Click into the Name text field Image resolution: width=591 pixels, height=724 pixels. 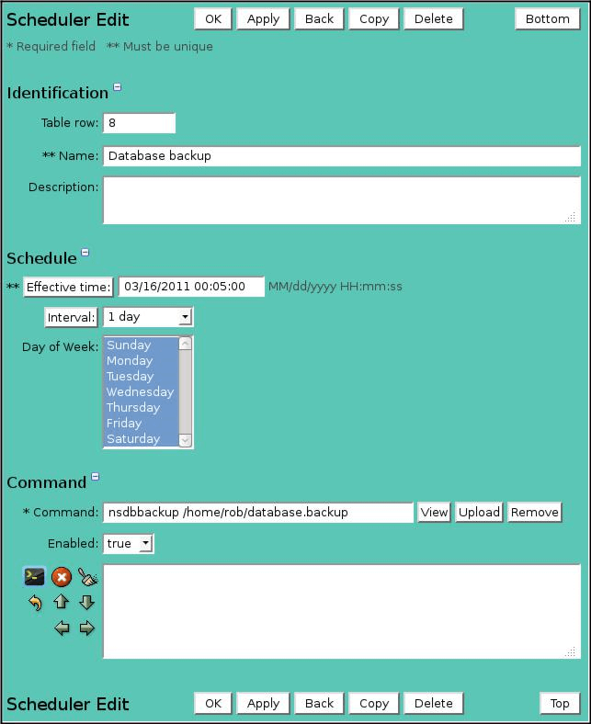pos(341,156)
